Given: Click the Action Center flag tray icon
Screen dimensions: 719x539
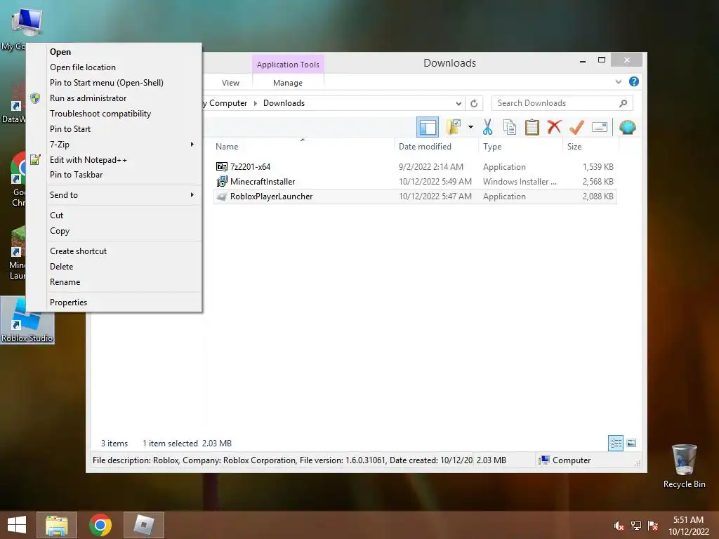Looking at the screenshot, I should click(652, 526).
